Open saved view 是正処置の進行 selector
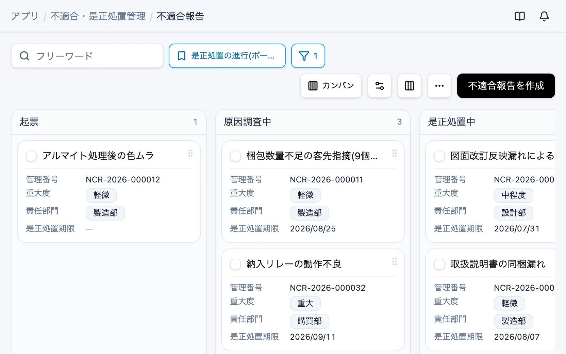The height and width of the screenshot is (354, 566). point(227,56)
